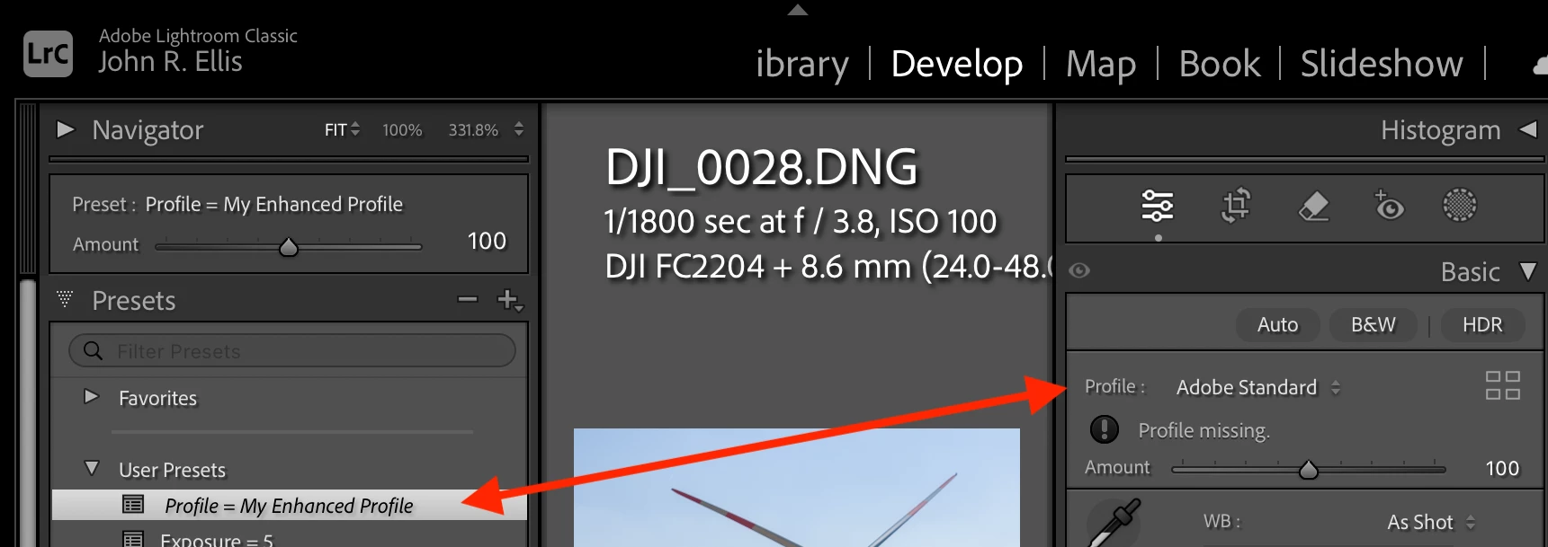Toggle the Basic panel eye visibility
The width and height of the screenshot is (1548, 547).
(x=1080, y=270)
